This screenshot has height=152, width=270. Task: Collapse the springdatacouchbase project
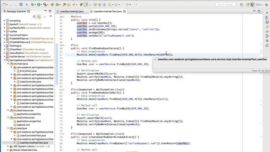5,60
